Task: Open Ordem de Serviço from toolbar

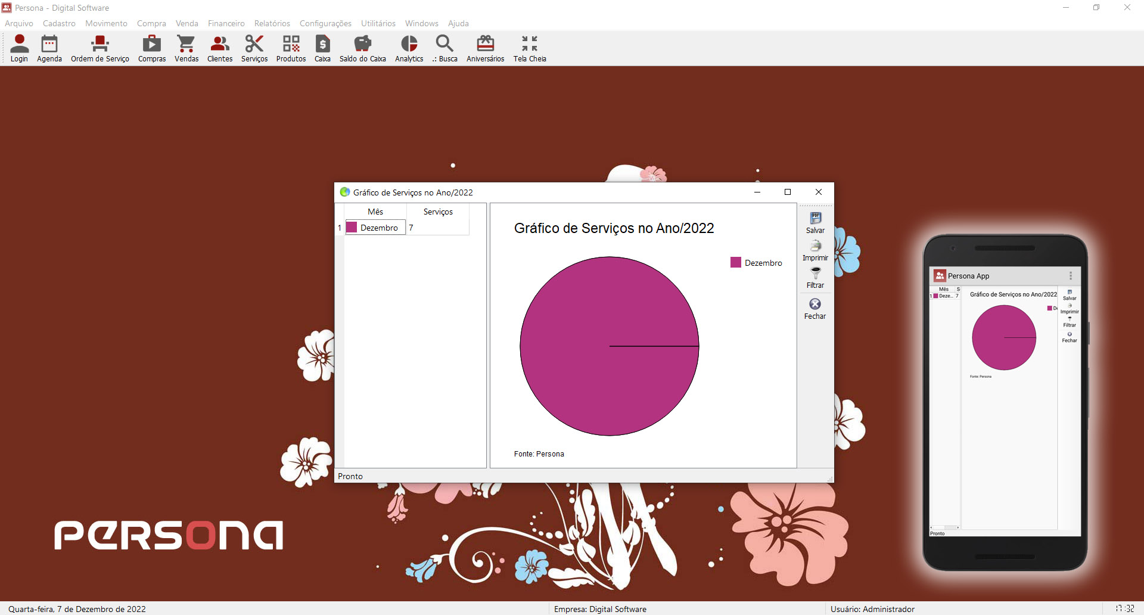Action: pos(100,48)
